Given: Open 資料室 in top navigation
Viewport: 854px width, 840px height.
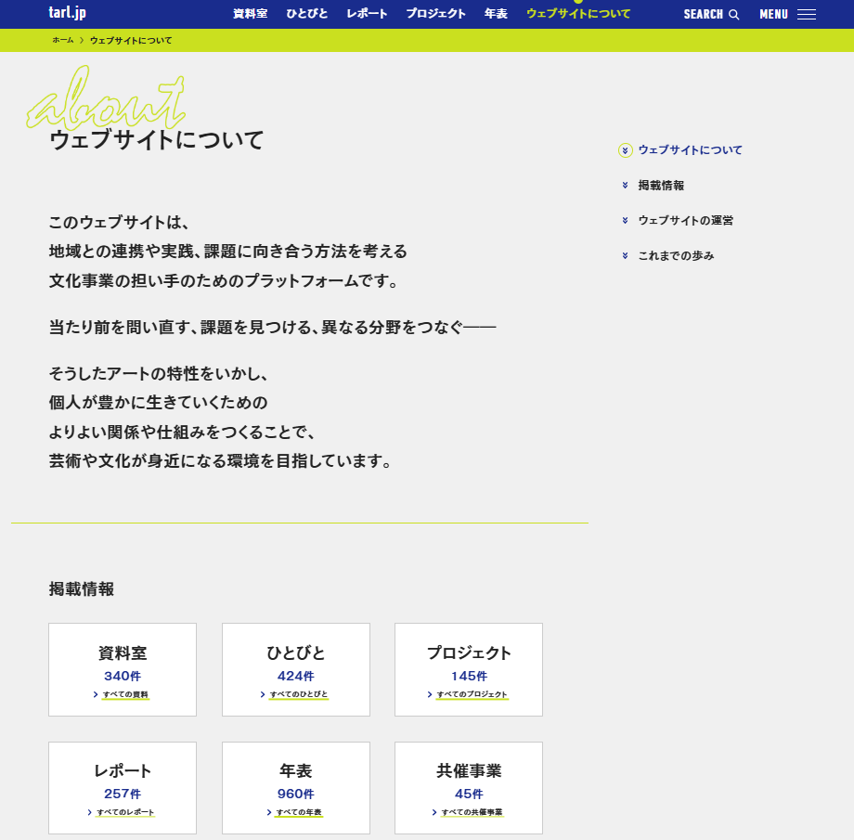Looking at the screenshot, I should 250,14.
